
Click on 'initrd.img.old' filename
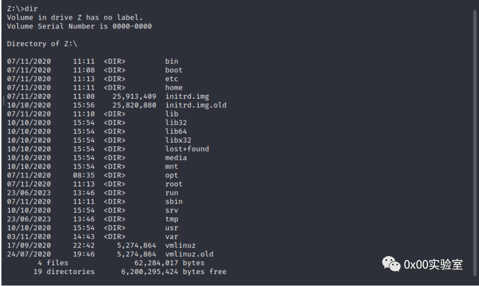pyautogui.click(x=196, y=105)
